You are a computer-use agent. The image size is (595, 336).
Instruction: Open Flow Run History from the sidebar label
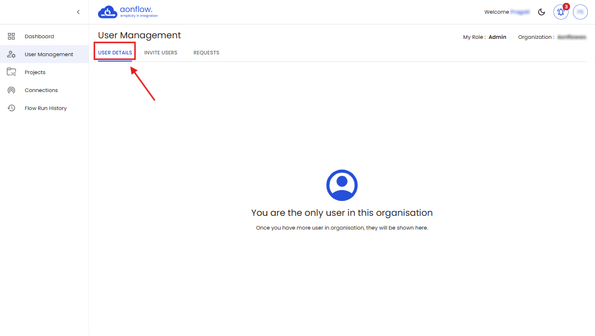45,108
